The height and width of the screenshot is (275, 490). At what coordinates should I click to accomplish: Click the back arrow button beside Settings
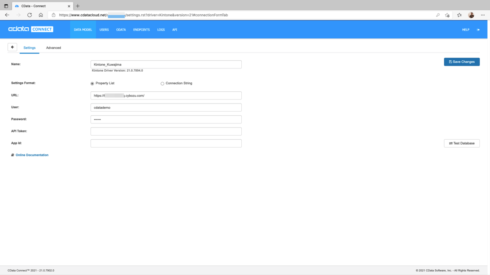coord(12,47)
